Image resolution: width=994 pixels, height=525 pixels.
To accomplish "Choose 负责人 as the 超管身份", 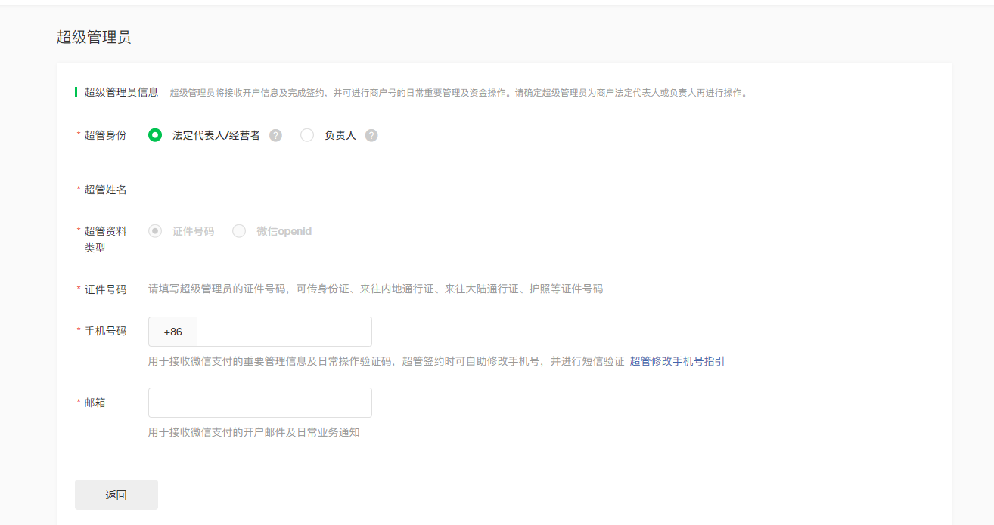I will [307, 135].
